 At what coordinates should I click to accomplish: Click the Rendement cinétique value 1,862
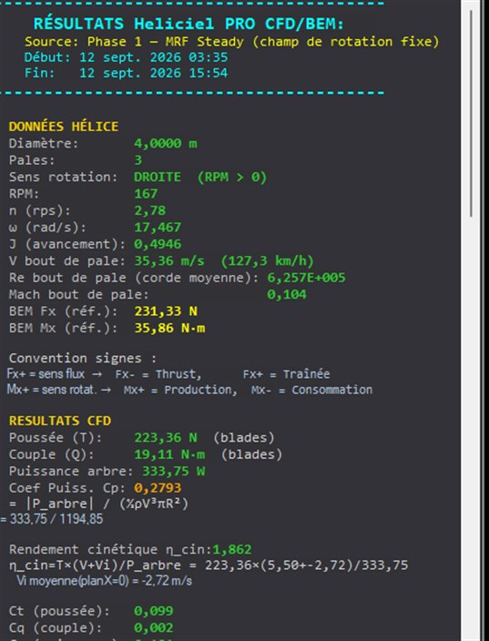(232, 549)
